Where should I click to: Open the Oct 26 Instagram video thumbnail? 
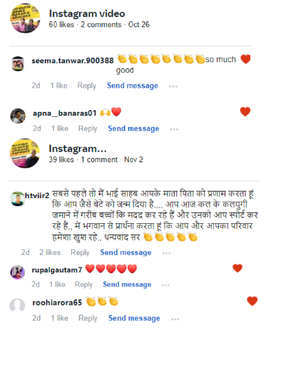pyautogui.click(x=25, y=18)
